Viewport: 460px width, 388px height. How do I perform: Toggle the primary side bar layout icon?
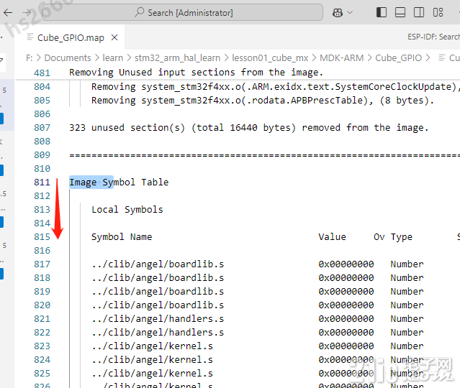[382, 13]
